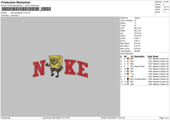Click thread code '1146'
Image resolution: width=170 pixels, height=120 pixels.
point(150,74)
